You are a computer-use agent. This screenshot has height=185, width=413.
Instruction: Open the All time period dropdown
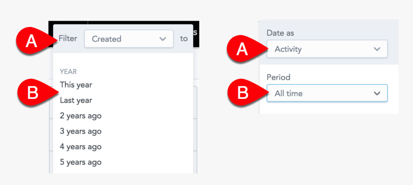[x=327, y=93]
